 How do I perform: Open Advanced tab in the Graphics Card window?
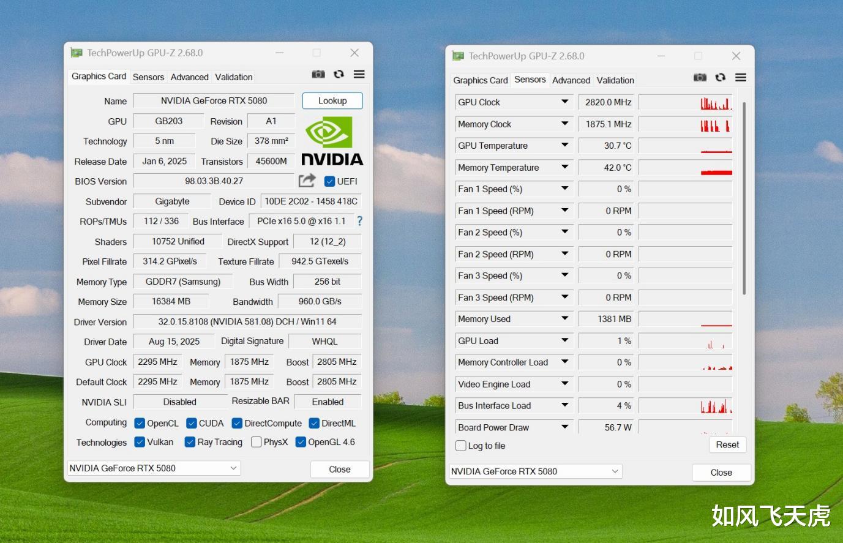coord(189,77)
